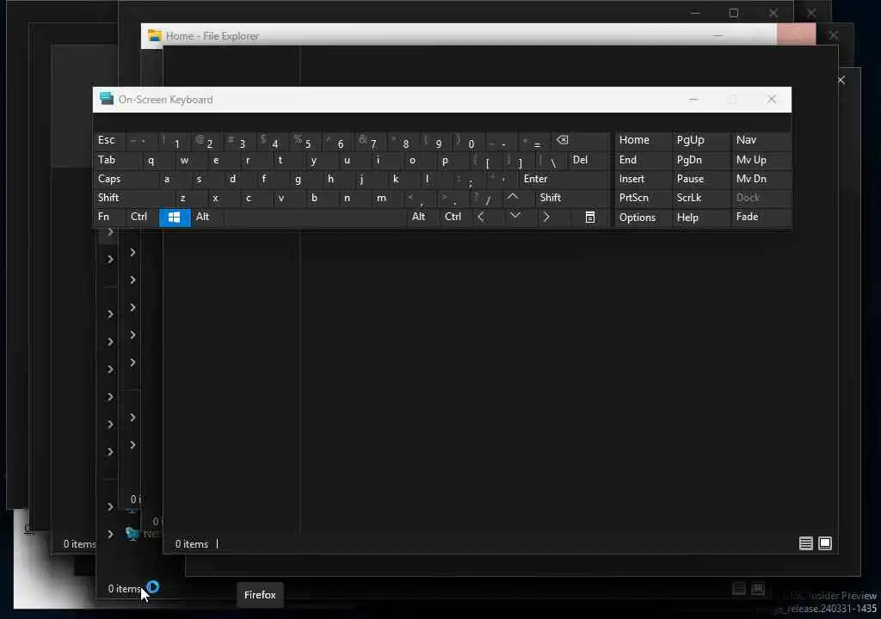Tap the left arrow key

481,217
